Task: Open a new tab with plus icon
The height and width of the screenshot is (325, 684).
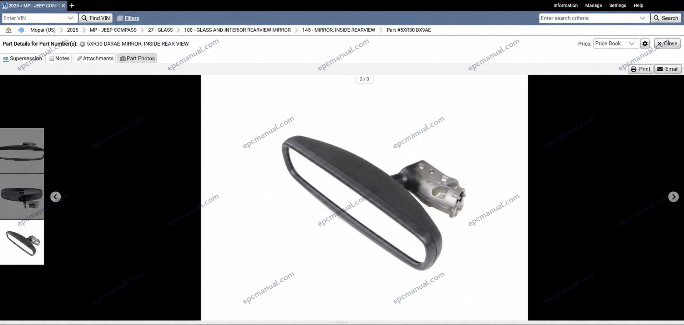Action: (72, 5)
